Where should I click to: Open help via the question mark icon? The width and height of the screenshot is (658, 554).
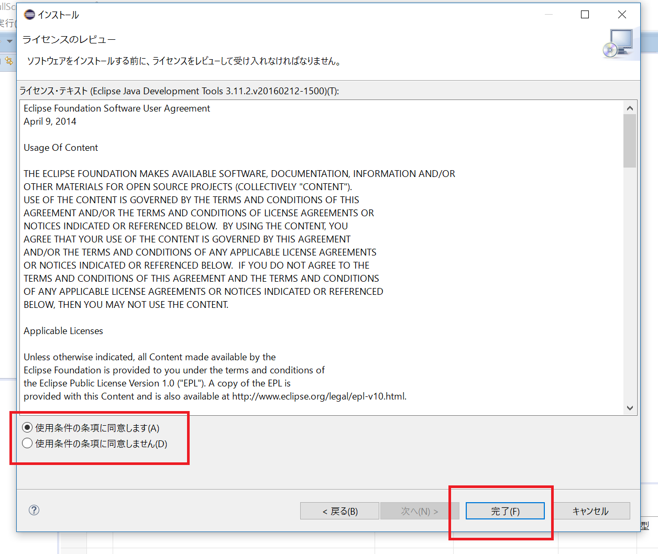coord(34,509)
